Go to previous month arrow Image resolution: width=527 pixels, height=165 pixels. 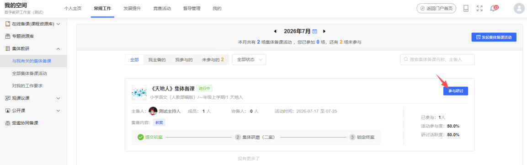click(x=275, y=31)
